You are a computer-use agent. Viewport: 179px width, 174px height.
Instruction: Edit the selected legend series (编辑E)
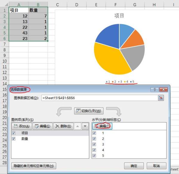click(43, 126)
